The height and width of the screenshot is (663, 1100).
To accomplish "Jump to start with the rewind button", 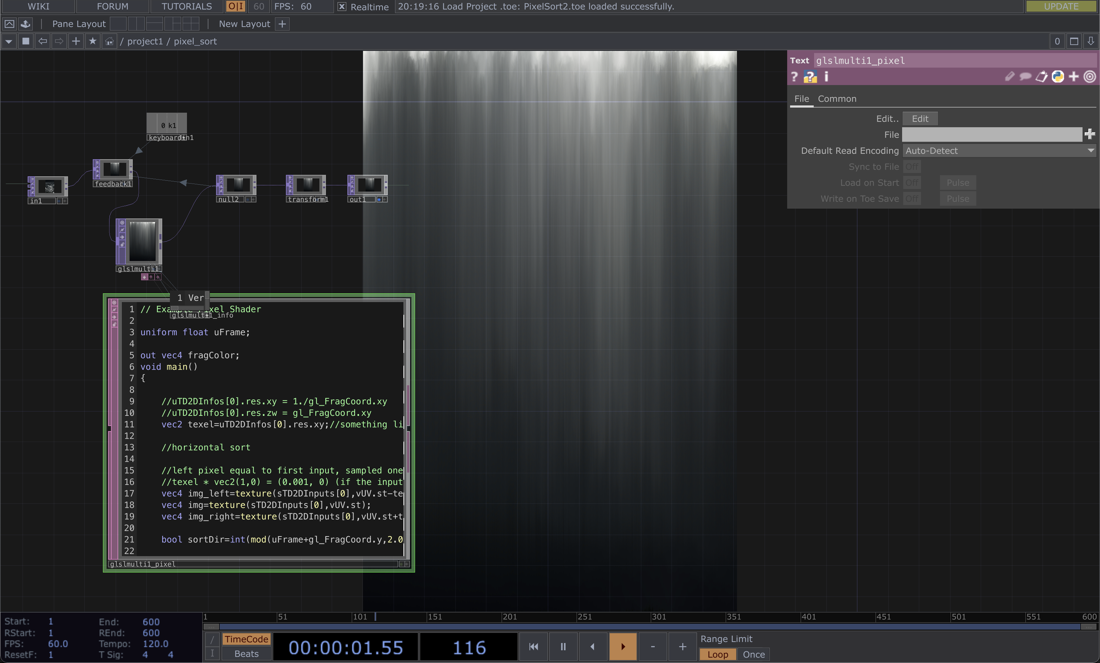I will point(533,647).
